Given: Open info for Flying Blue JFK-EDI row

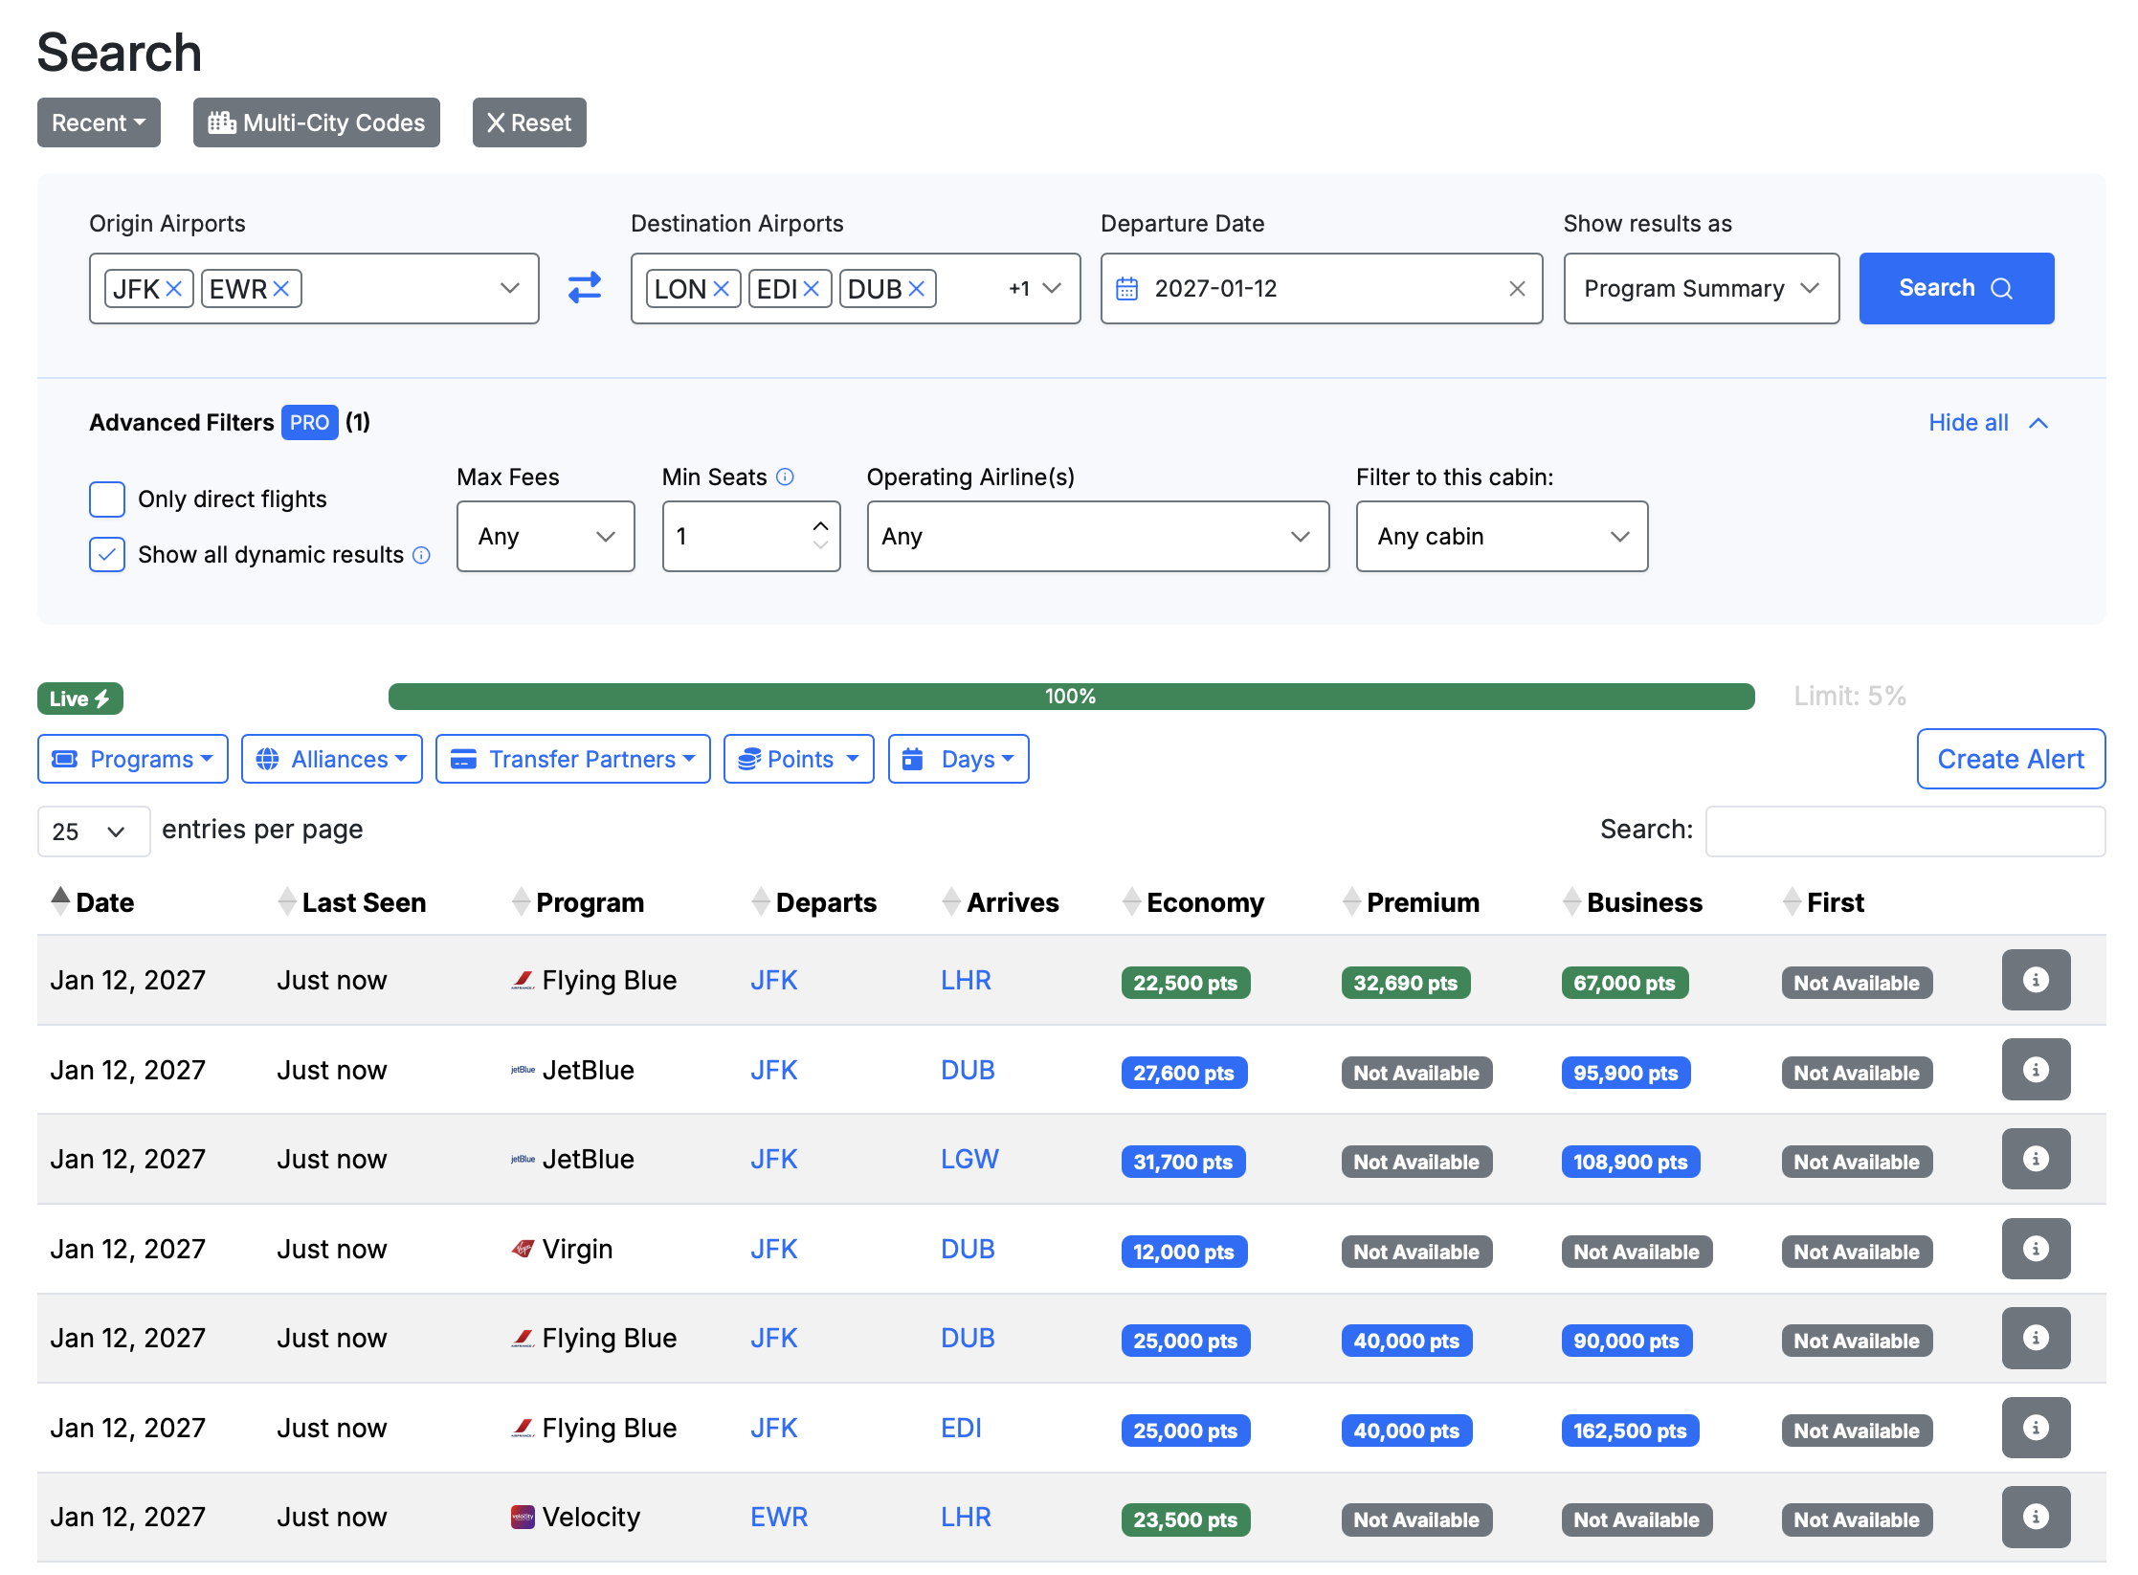Looking at the screenshot, I should click(2036, 1428).
